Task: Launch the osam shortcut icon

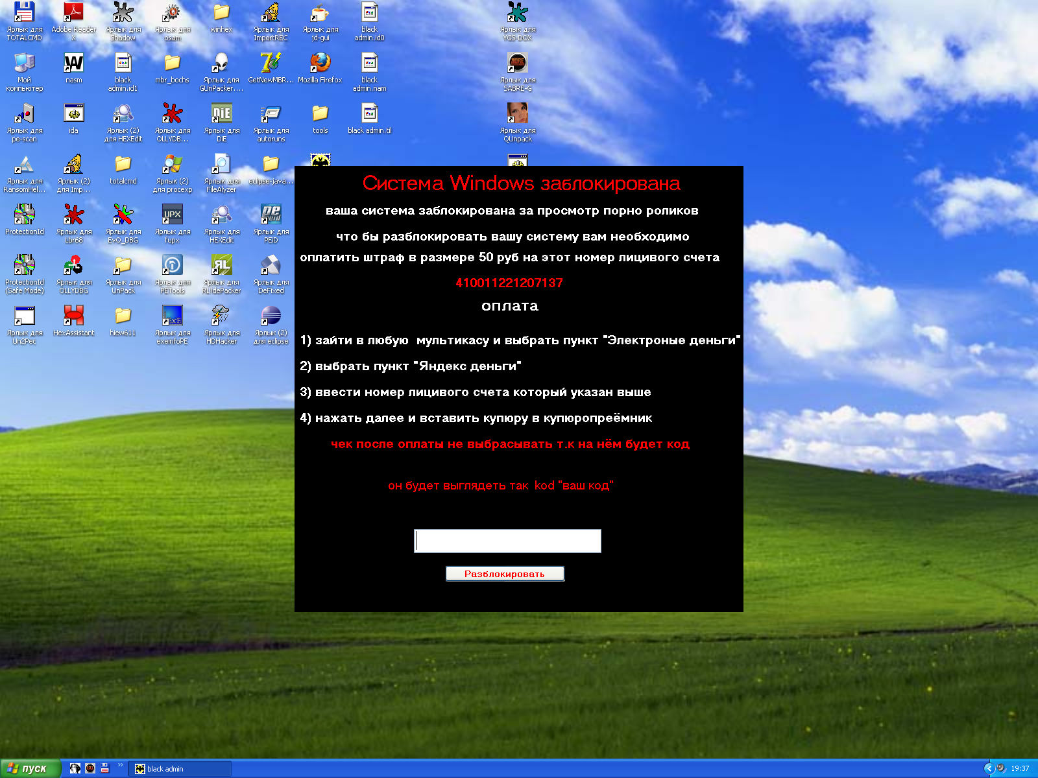Action: click(173, 12)
